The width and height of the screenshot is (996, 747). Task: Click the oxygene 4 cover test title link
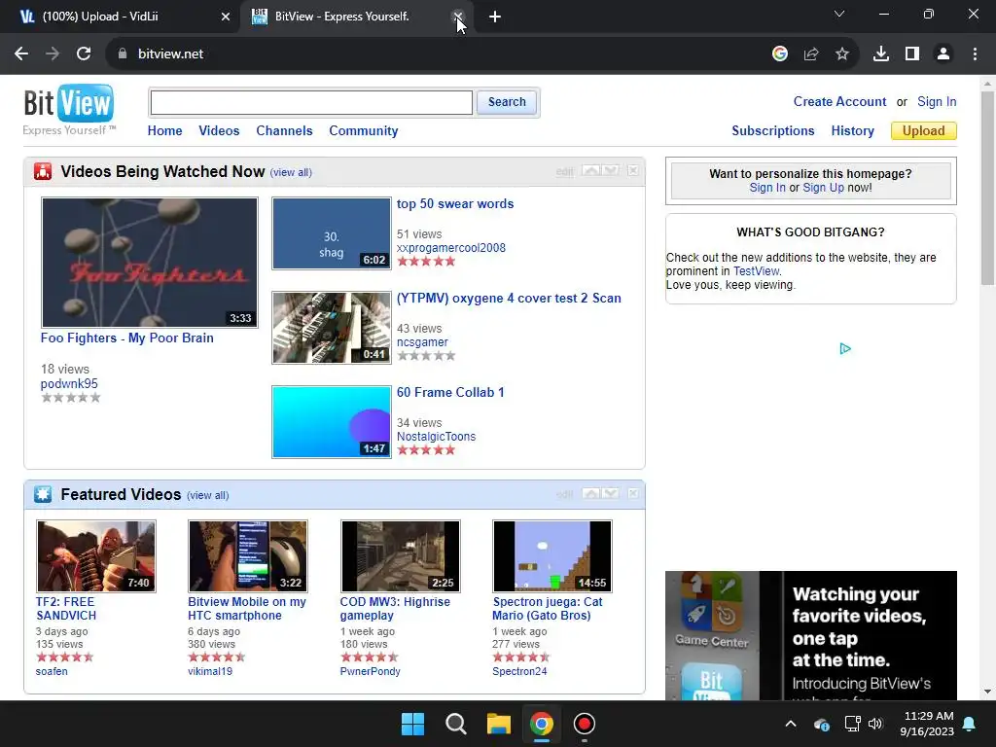click(x=509, y=298)
